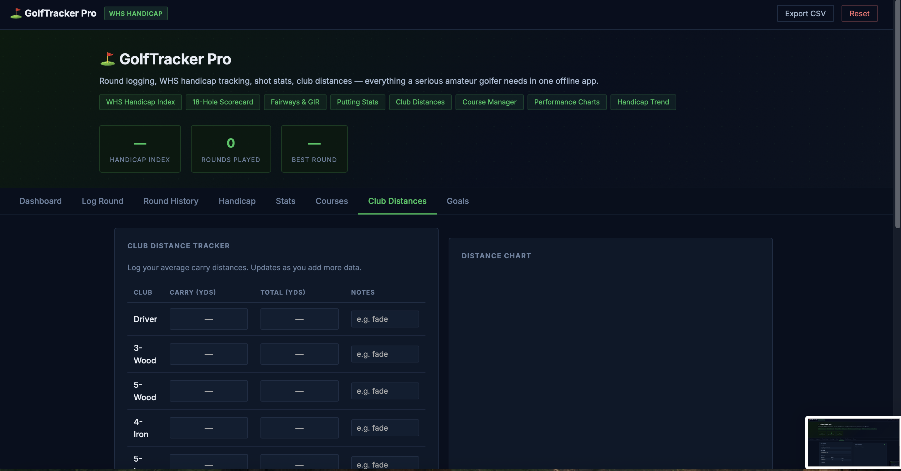Switch to the Log Round tab
This screenshot has width=901, height=471.
(102, 201)
